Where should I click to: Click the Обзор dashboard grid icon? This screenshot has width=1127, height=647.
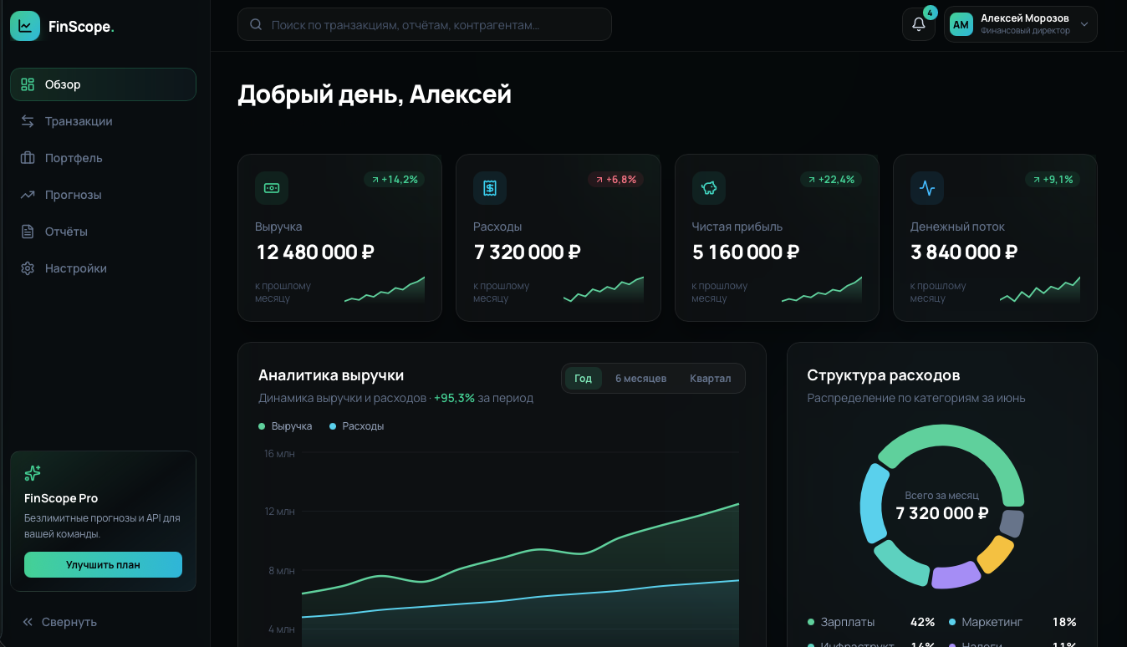pyautogui.click(x=28, y=84)
